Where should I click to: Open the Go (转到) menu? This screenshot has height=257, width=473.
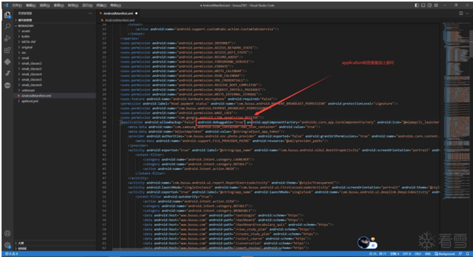(73, 5)
